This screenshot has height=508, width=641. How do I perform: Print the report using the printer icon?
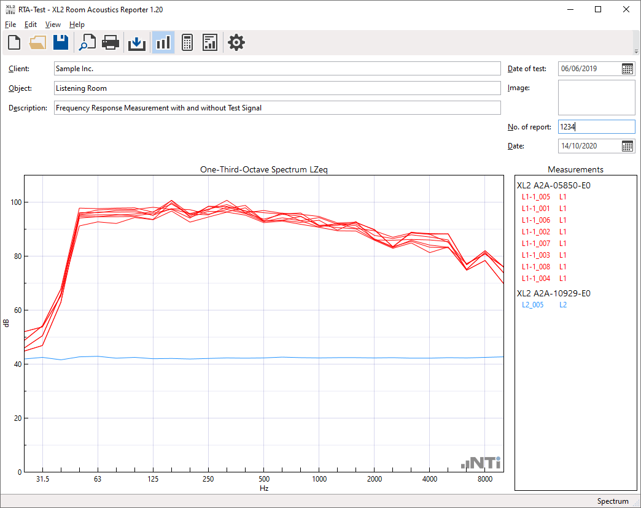point(111,42)
